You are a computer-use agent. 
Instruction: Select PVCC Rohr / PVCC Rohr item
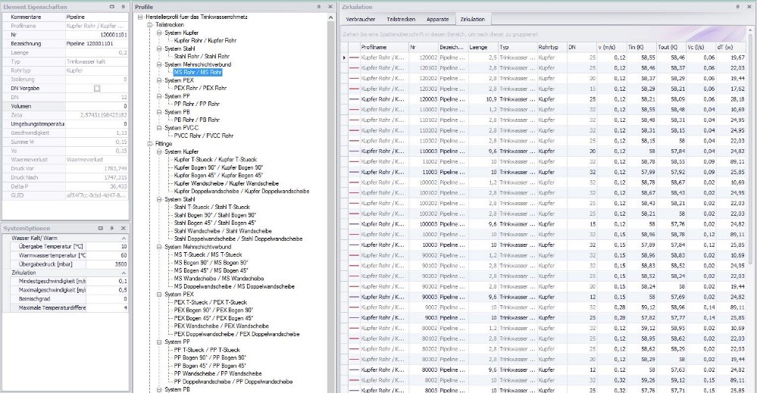click(203, 136)
